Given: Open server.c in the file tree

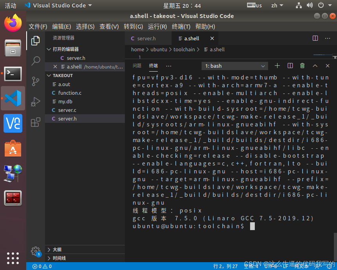Looking at the screenshot, I should (85, 110).
